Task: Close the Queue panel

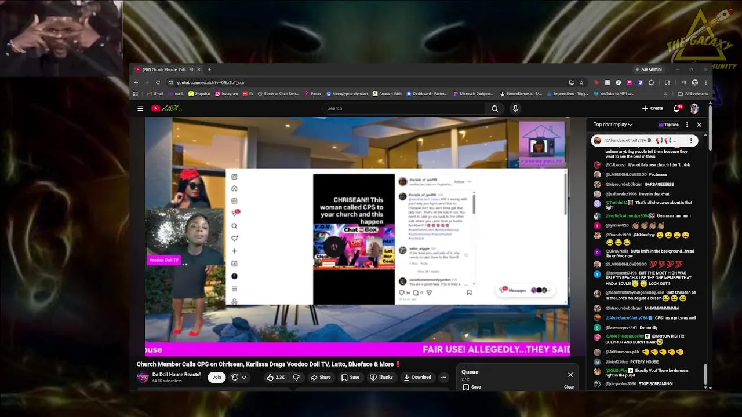Action: pos(570,375)
